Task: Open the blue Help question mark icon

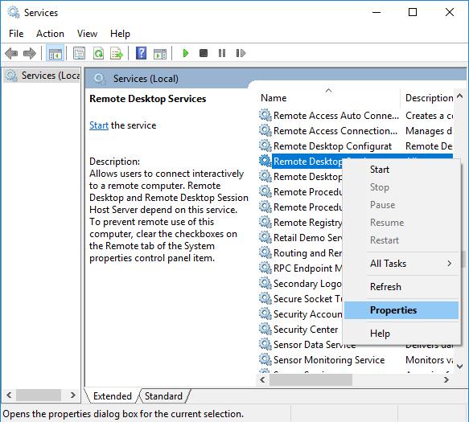Action: [141, 53]
